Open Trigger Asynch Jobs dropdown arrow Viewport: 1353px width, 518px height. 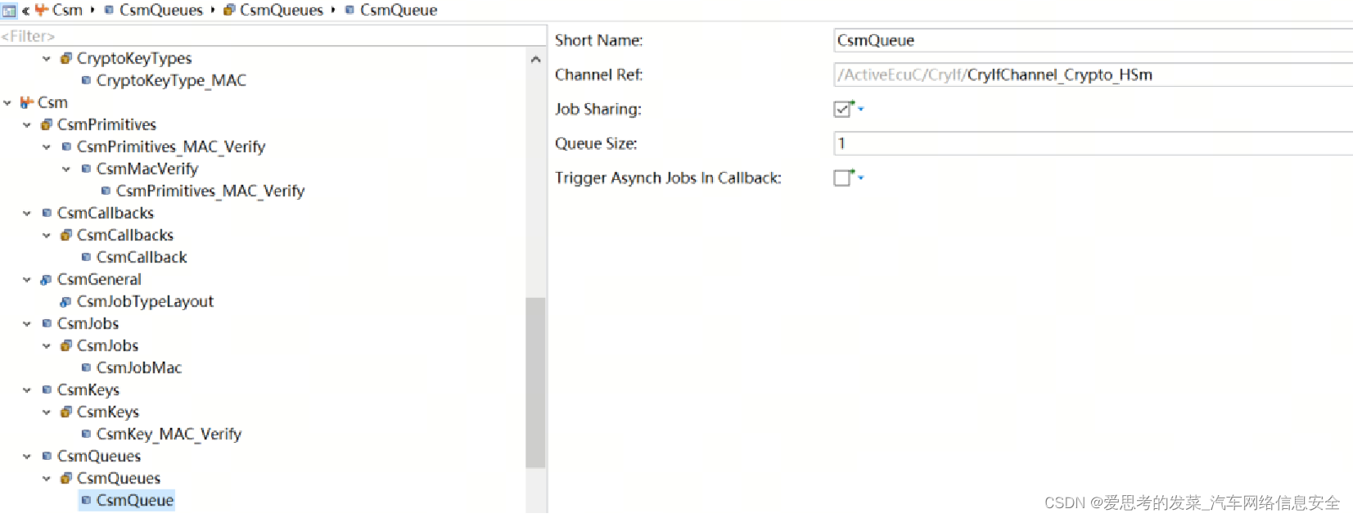coord(860,178)
